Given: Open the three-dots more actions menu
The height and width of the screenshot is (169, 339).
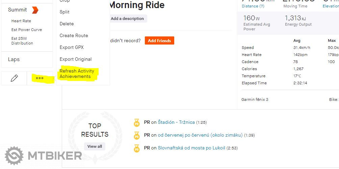Looking at the screenshot, I should [40, 78].
